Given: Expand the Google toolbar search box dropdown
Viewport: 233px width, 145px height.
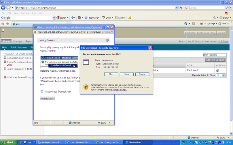Looking at the screenshot, I should click(54, 18).
